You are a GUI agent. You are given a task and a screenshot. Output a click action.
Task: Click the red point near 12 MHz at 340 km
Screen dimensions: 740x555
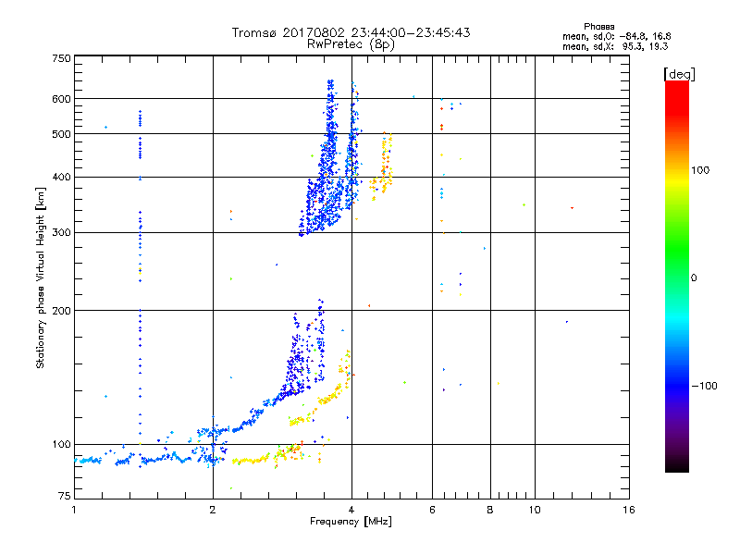click(572, 207)
